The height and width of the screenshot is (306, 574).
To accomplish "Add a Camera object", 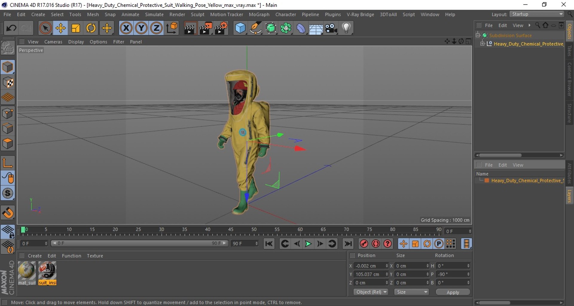I will tap(331, 28).
